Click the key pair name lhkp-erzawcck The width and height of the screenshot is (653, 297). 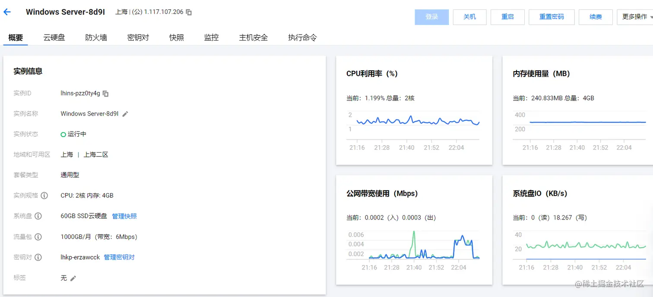coord(80,257)
